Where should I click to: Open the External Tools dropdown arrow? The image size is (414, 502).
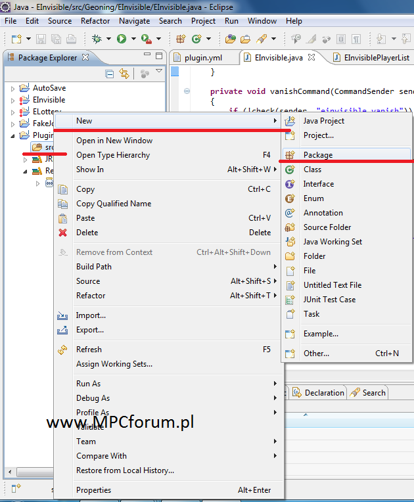pos(158,39)
